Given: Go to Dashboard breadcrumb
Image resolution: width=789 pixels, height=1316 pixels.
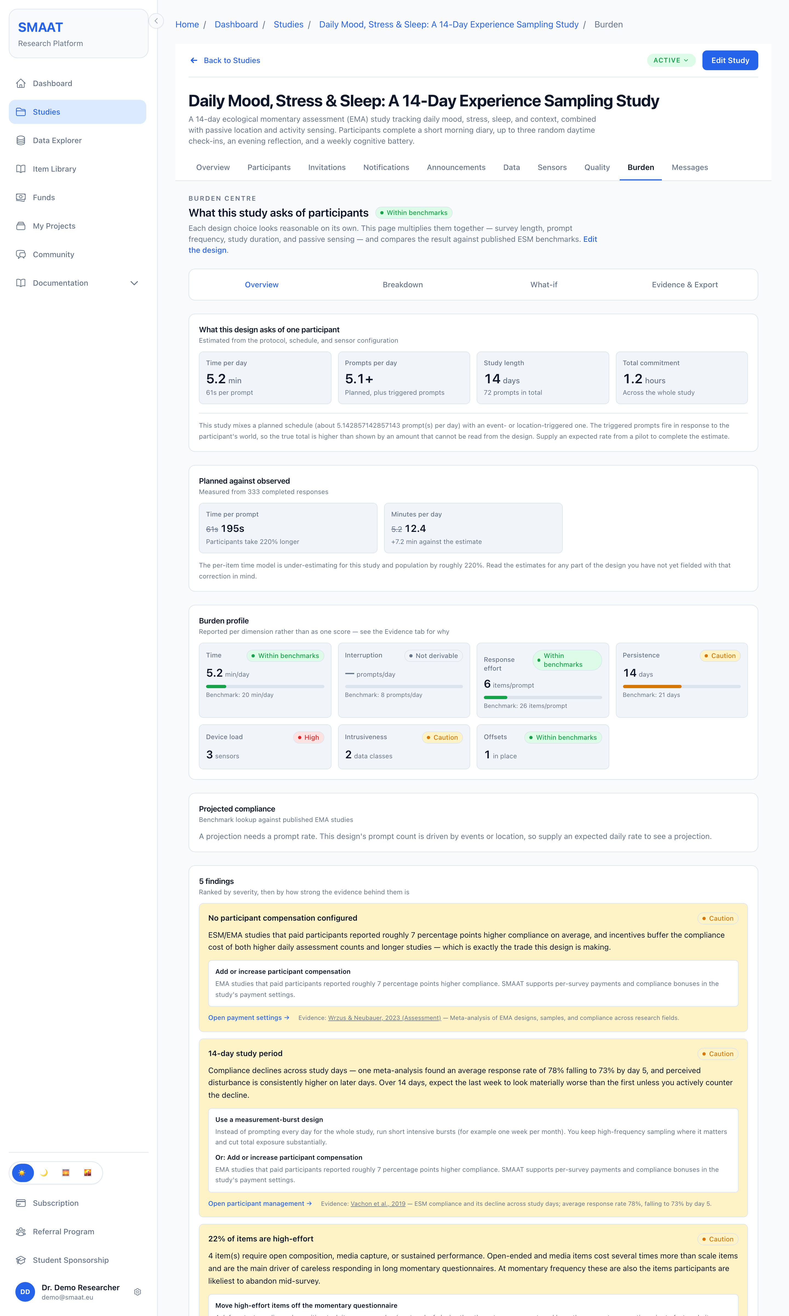Looking at the screenshot, I should pos(236,24).
